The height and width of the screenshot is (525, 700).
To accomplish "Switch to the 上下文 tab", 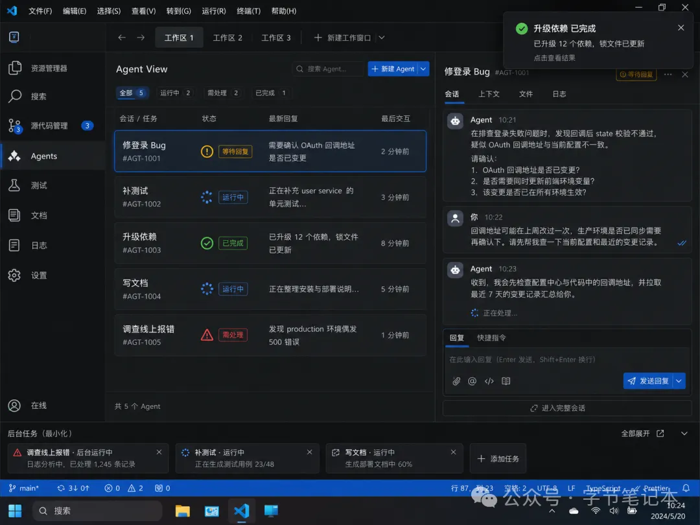I will pyautogui.click(x=489, y=94).
